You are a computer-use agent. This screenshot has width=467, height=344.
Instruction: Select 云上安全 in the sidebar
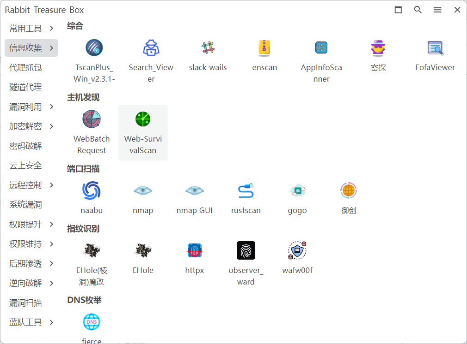(25, 166)
